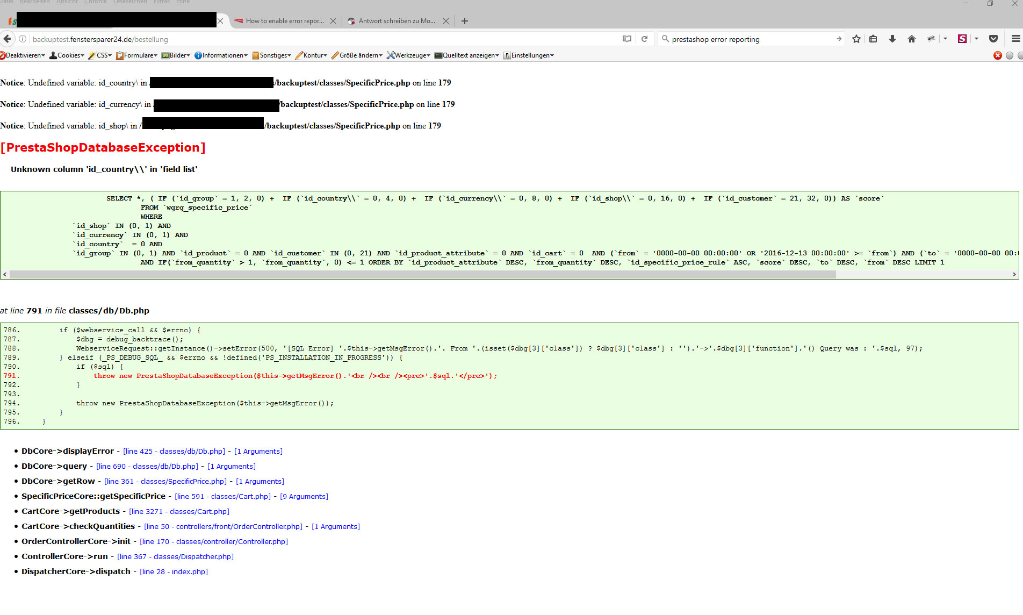This screenshot has height=615, width=1023.
Task: Close the 'How to enable error repor...' tab
Action: click(333, 21)
